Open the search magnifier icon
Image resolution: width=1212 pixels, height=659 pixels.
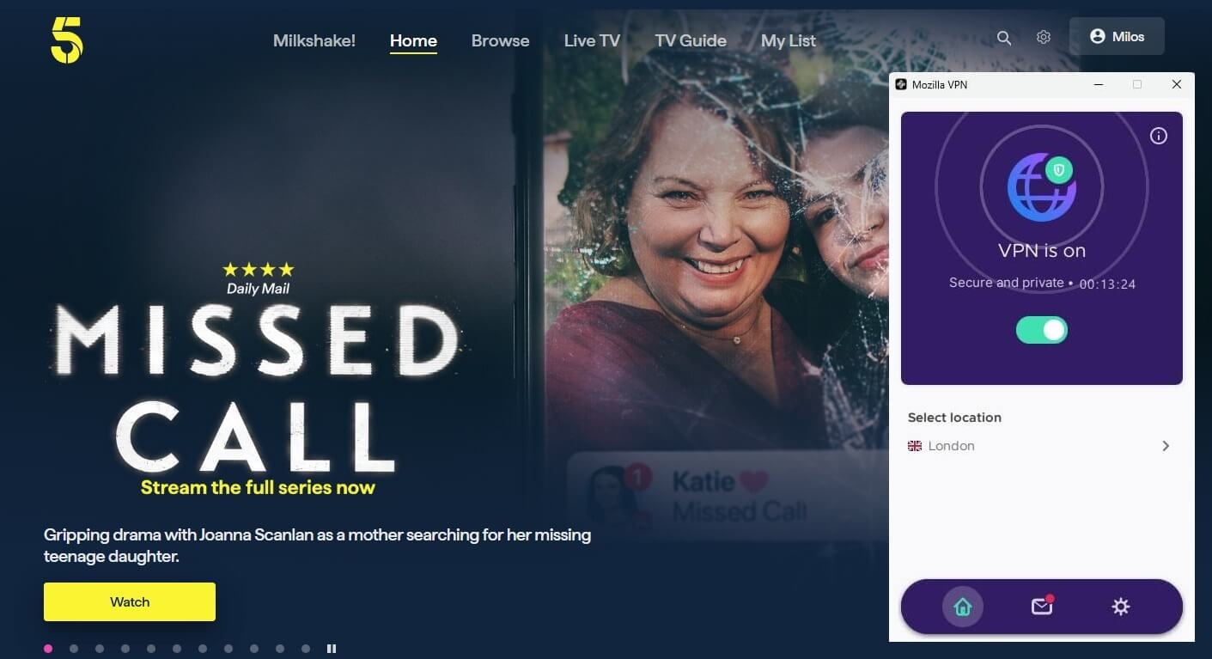[1003, 38]
